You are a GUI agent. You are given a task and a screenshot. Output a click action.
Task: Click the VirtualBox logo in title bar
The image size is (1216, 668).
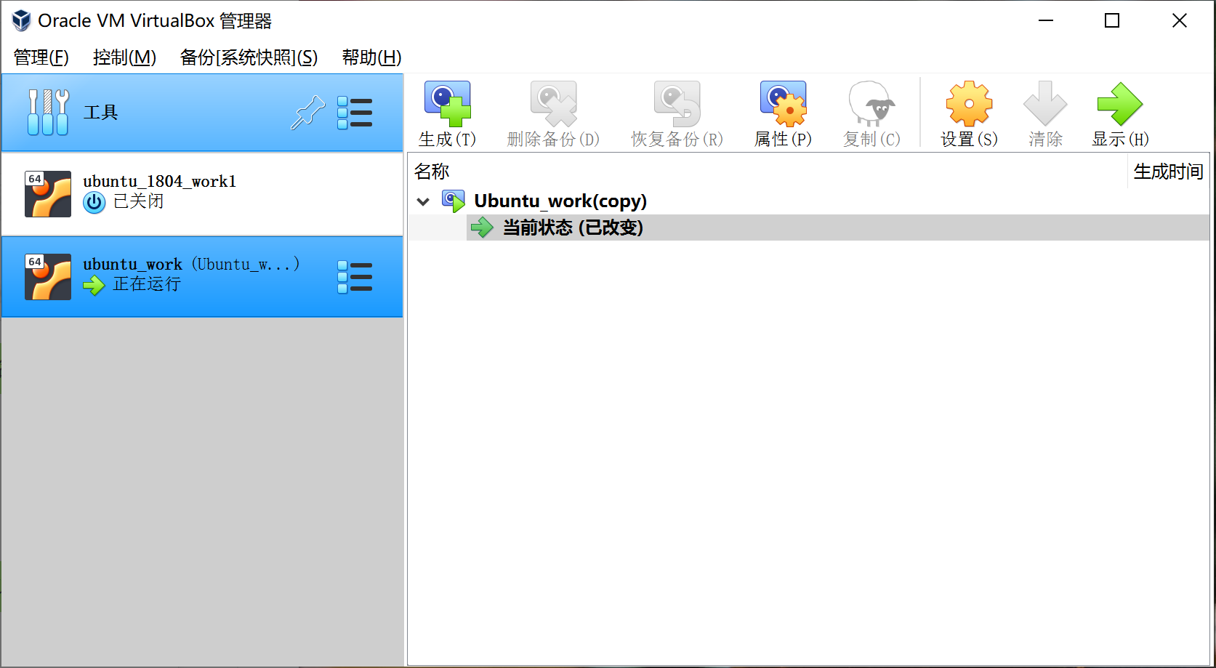pyautogui.click(x=22, y=20)
